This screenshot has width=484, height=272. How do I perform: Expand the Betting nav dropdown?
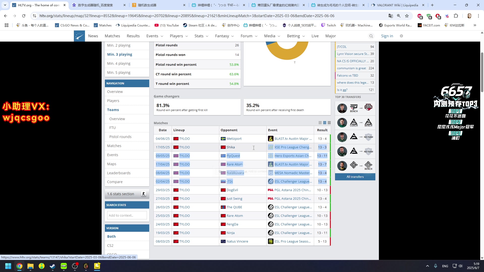tap(304, 36)
